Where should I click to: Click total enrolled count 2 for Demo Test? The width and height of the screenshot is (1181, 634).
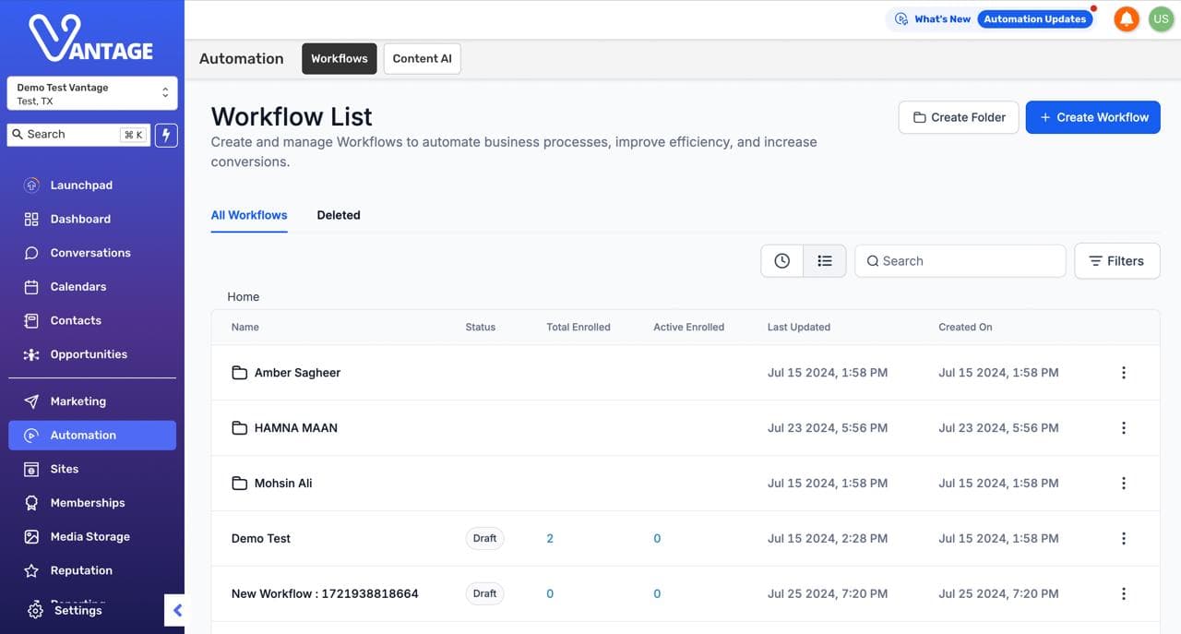(x=550, y=539)
